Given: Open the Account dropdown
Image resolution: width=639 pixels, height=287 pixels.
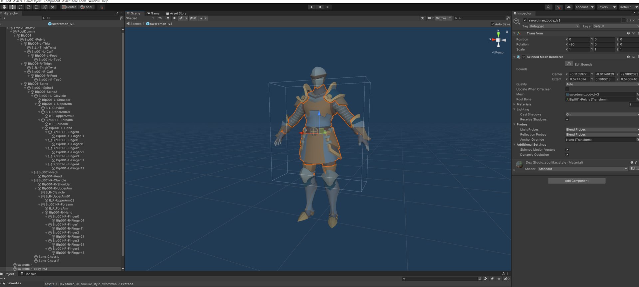Looking at the screenshot, I should click(584, 7).
